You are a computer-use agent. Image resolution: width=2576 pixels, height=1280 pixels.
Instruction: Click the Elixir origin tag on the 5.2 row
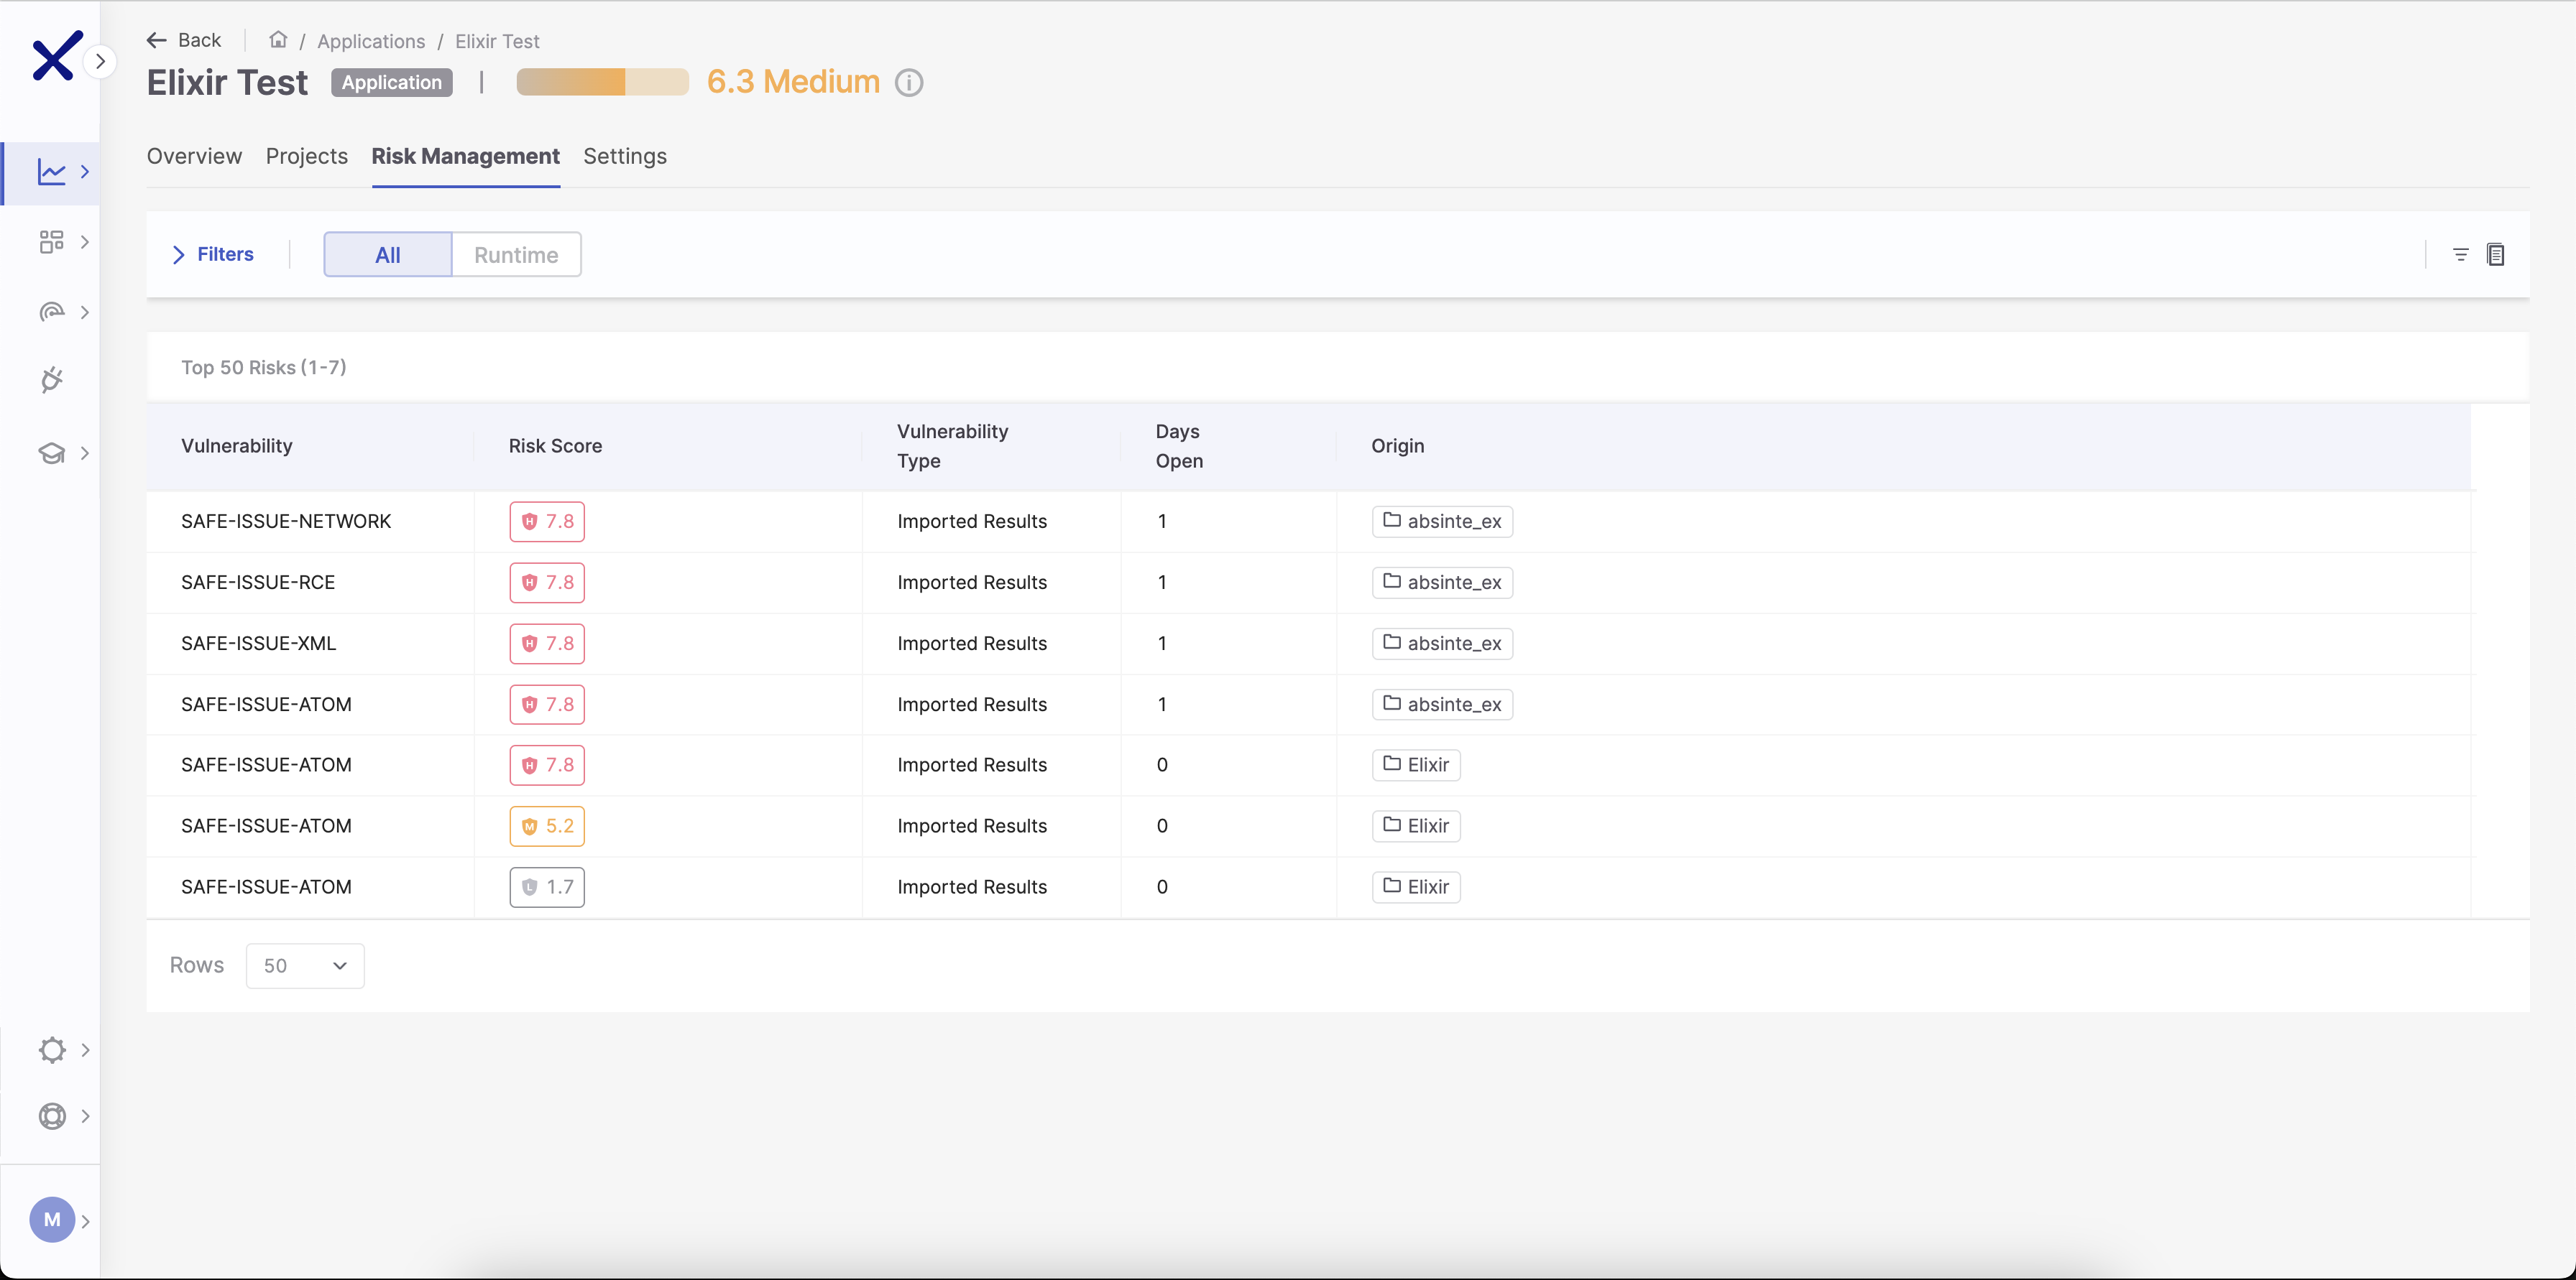(1416, 826)
